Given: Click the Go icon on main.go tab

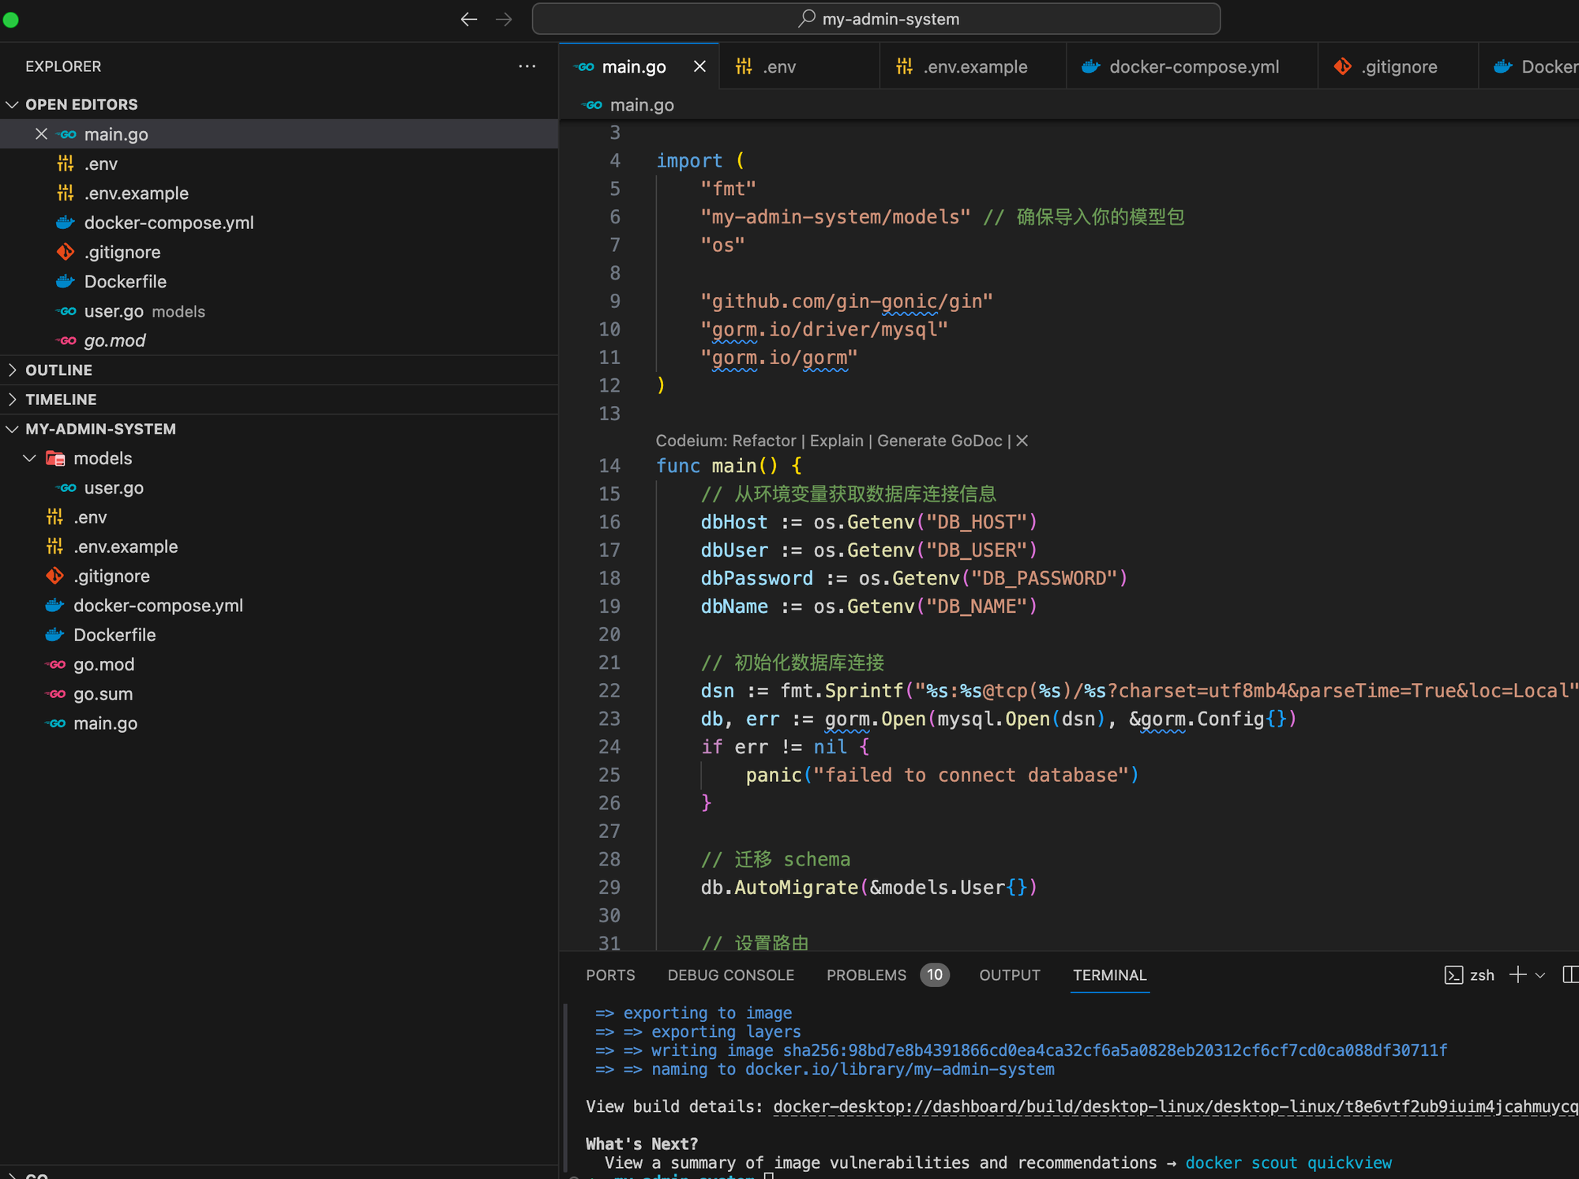Looking at the screenshot, I should tap(585, 67).
